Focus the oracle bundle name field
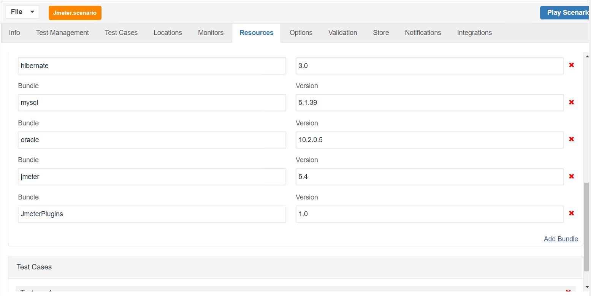Image resolution: width=591 pixels, height=296 pixels. [x=152, y=140]
